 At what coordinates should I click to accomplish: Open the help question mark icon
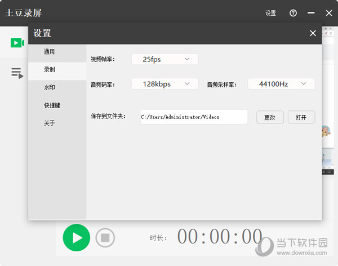point(293,13)
